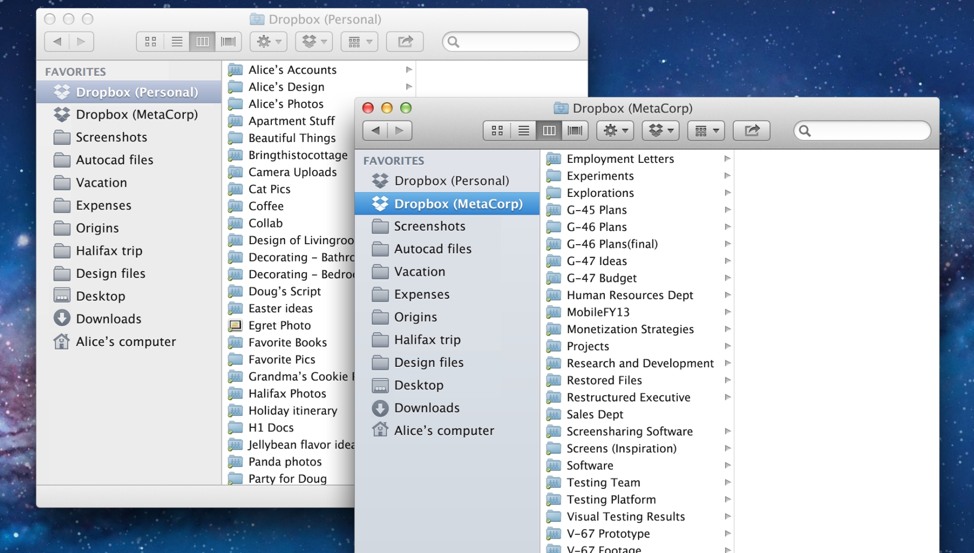This screenshot has height=553, width=974.
Task: Open Downloads in MetaCorp window sidebar
Action: 447,408
